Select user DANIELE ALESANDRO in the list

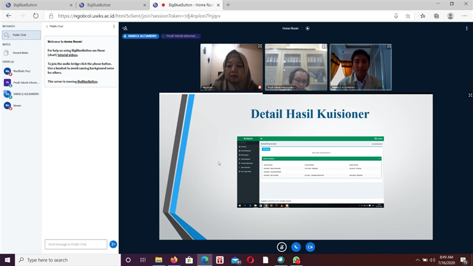21,94
